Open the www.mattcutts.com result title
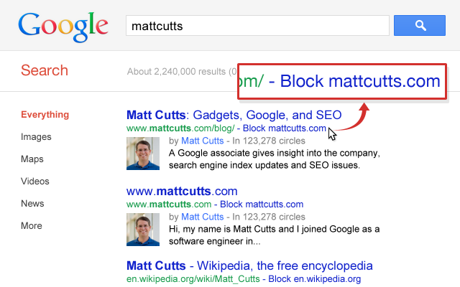460x287 pixels. coord(182,192)
